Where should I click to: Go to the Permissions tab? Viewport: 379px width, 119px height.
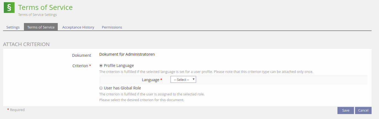(x=112, y=27)
